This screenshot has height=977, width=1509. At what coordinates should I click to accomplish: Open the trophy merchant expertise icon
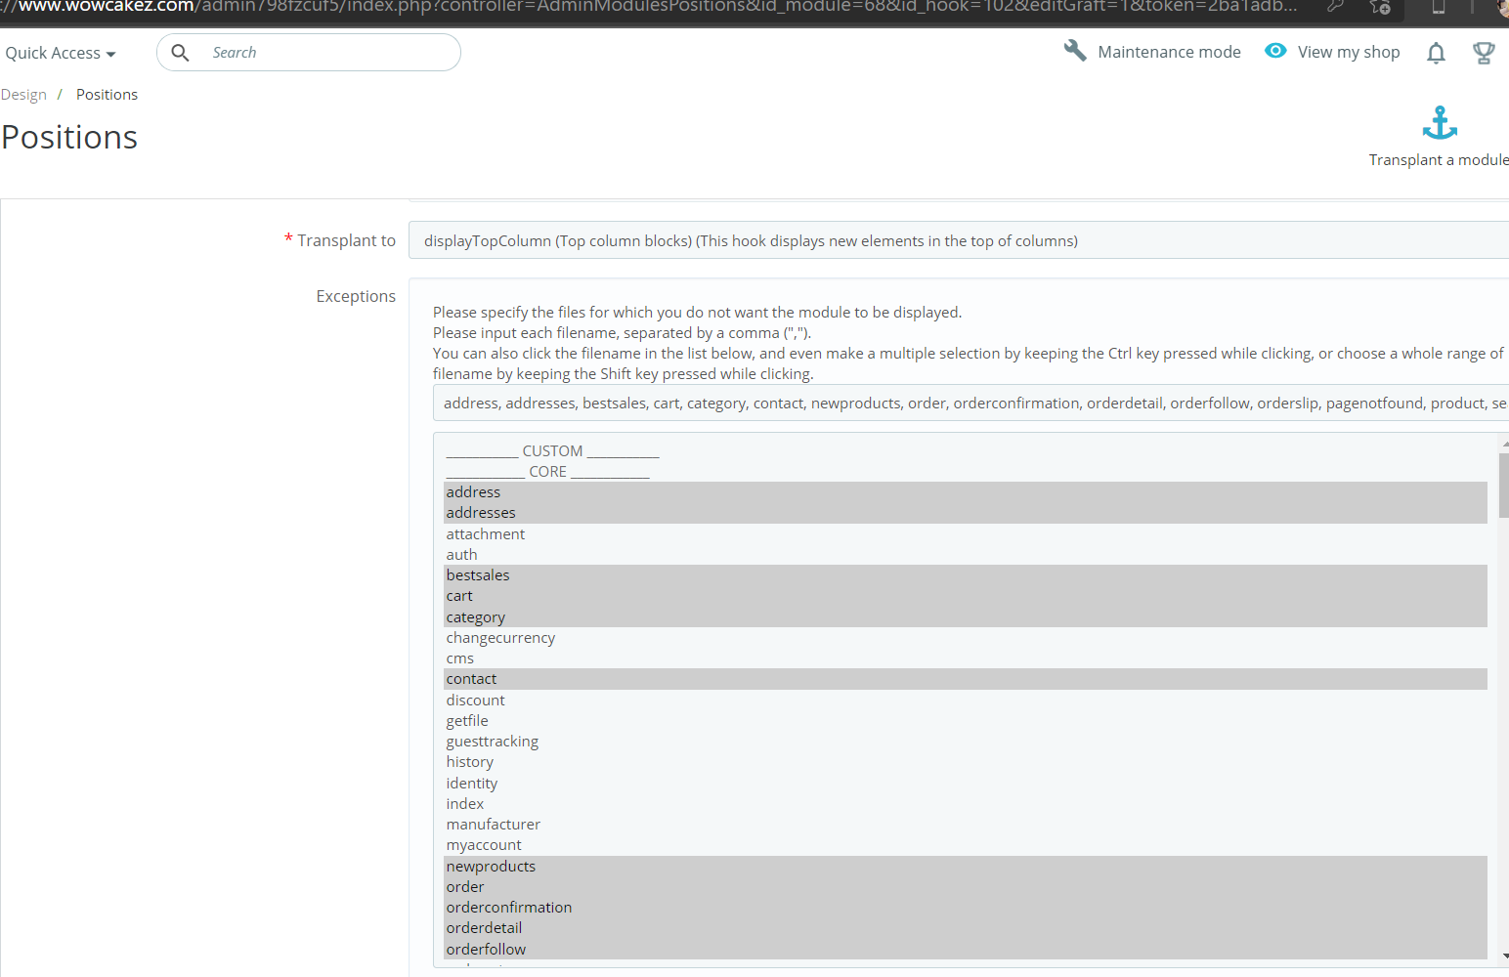pyautogui.click(x=1484, y=53)
